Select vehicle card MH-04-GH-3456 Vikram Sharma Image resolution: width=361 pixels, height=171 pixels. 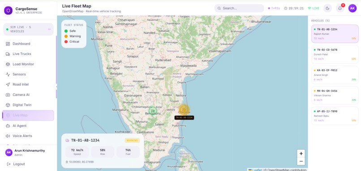click(x=335, y=95)
